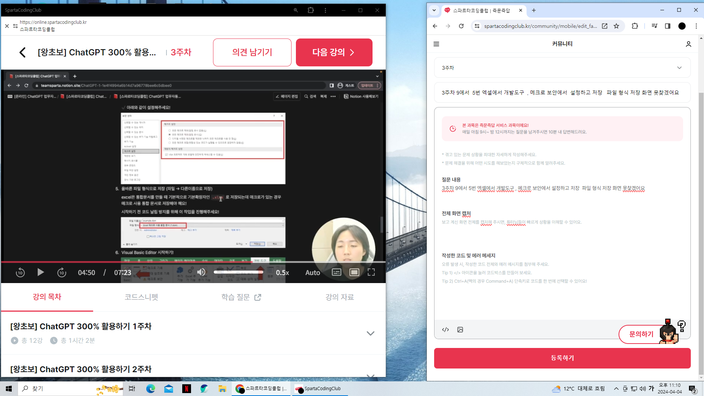Screen dimensions: 704x396
Task: Open a new Chrome tab
Action: [534, 10]
